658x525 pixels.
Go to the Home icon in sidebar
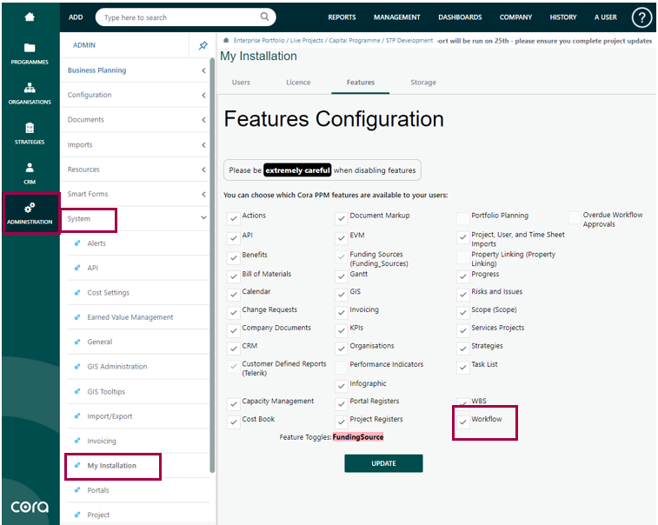(x=30, y=17)
